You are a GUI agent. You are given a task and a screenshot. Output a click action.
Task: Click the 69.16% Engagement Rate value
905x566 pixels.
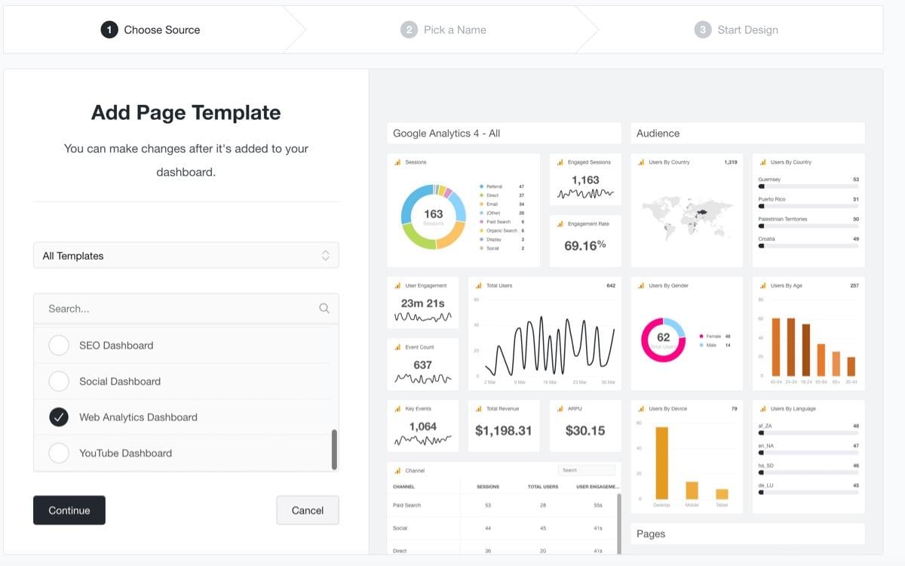coord(585,245)
